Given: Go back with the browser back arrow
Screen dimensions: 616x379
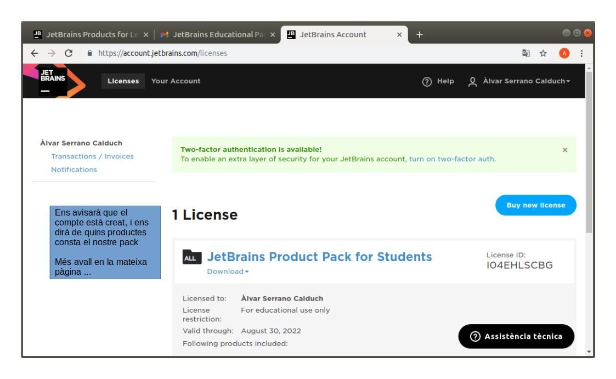Looking at the screenshot, I should point(35,53).
